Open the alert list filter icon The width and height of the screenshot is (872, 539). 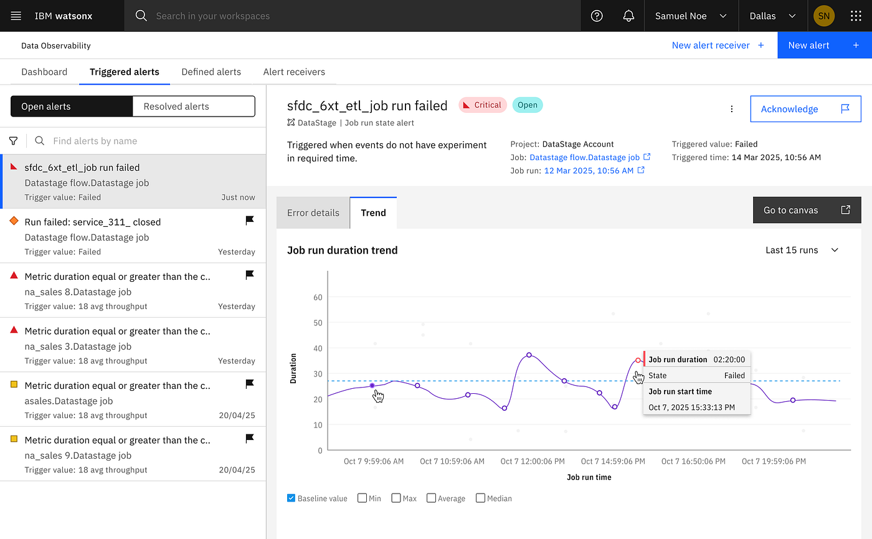point(13,141)
